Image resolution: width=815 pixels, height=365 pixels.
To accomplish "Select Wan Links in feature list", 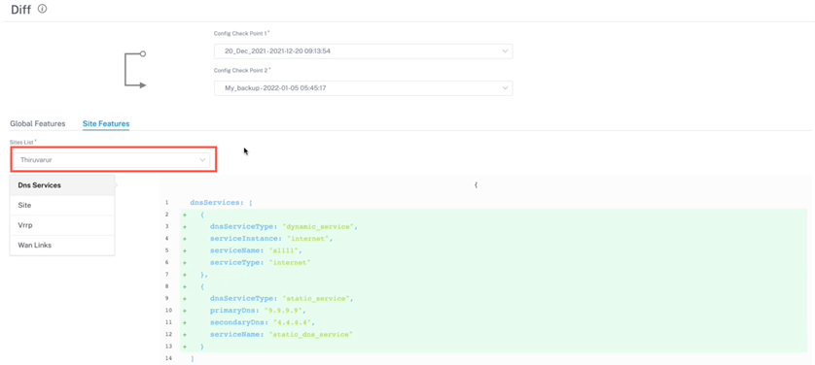I will (62, 246).
